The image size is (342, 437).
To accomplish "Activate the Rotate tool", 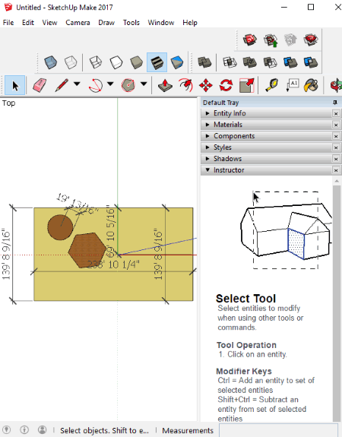I will click(226, 85).
